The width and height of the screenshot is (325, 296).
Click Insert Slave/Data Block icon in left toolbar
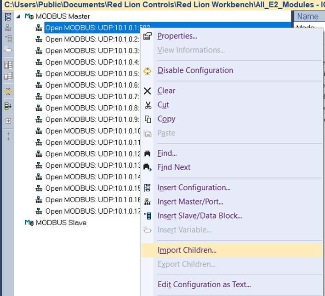coord(8,39)
